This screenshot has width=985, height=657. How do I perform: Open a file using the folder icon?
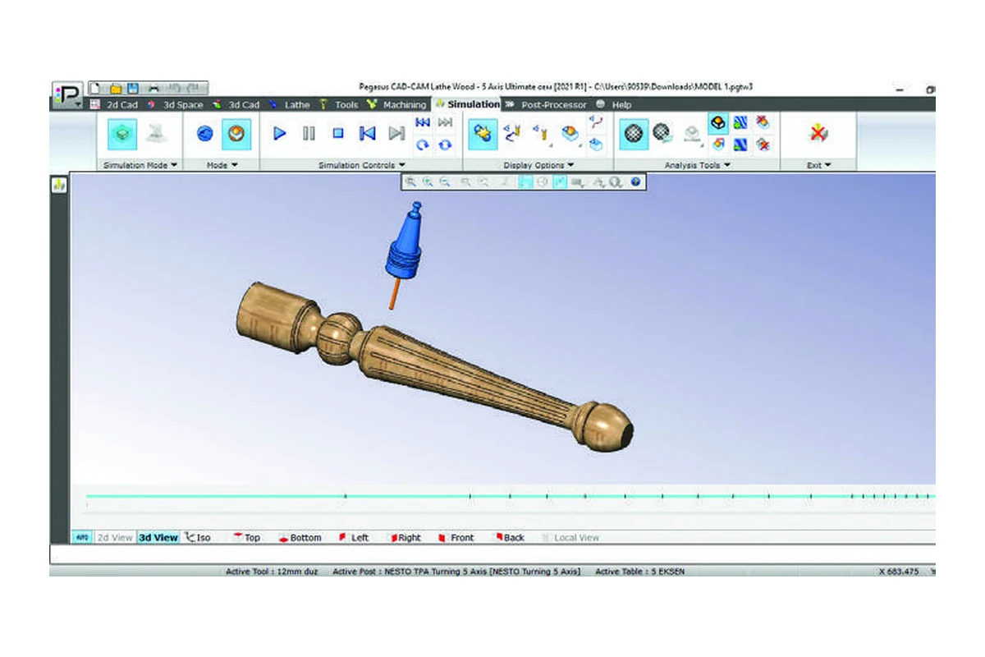coord(116,88)
